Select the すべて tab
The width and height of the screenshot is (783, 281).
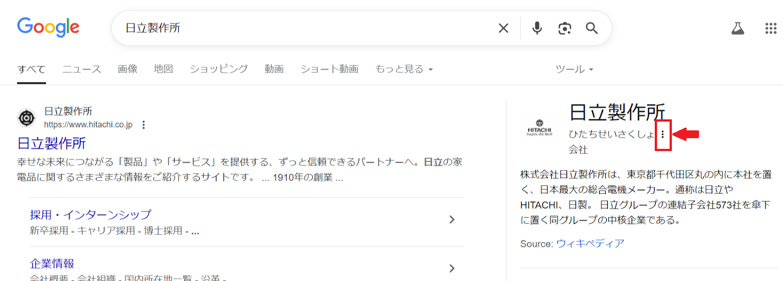coord(31,69)
